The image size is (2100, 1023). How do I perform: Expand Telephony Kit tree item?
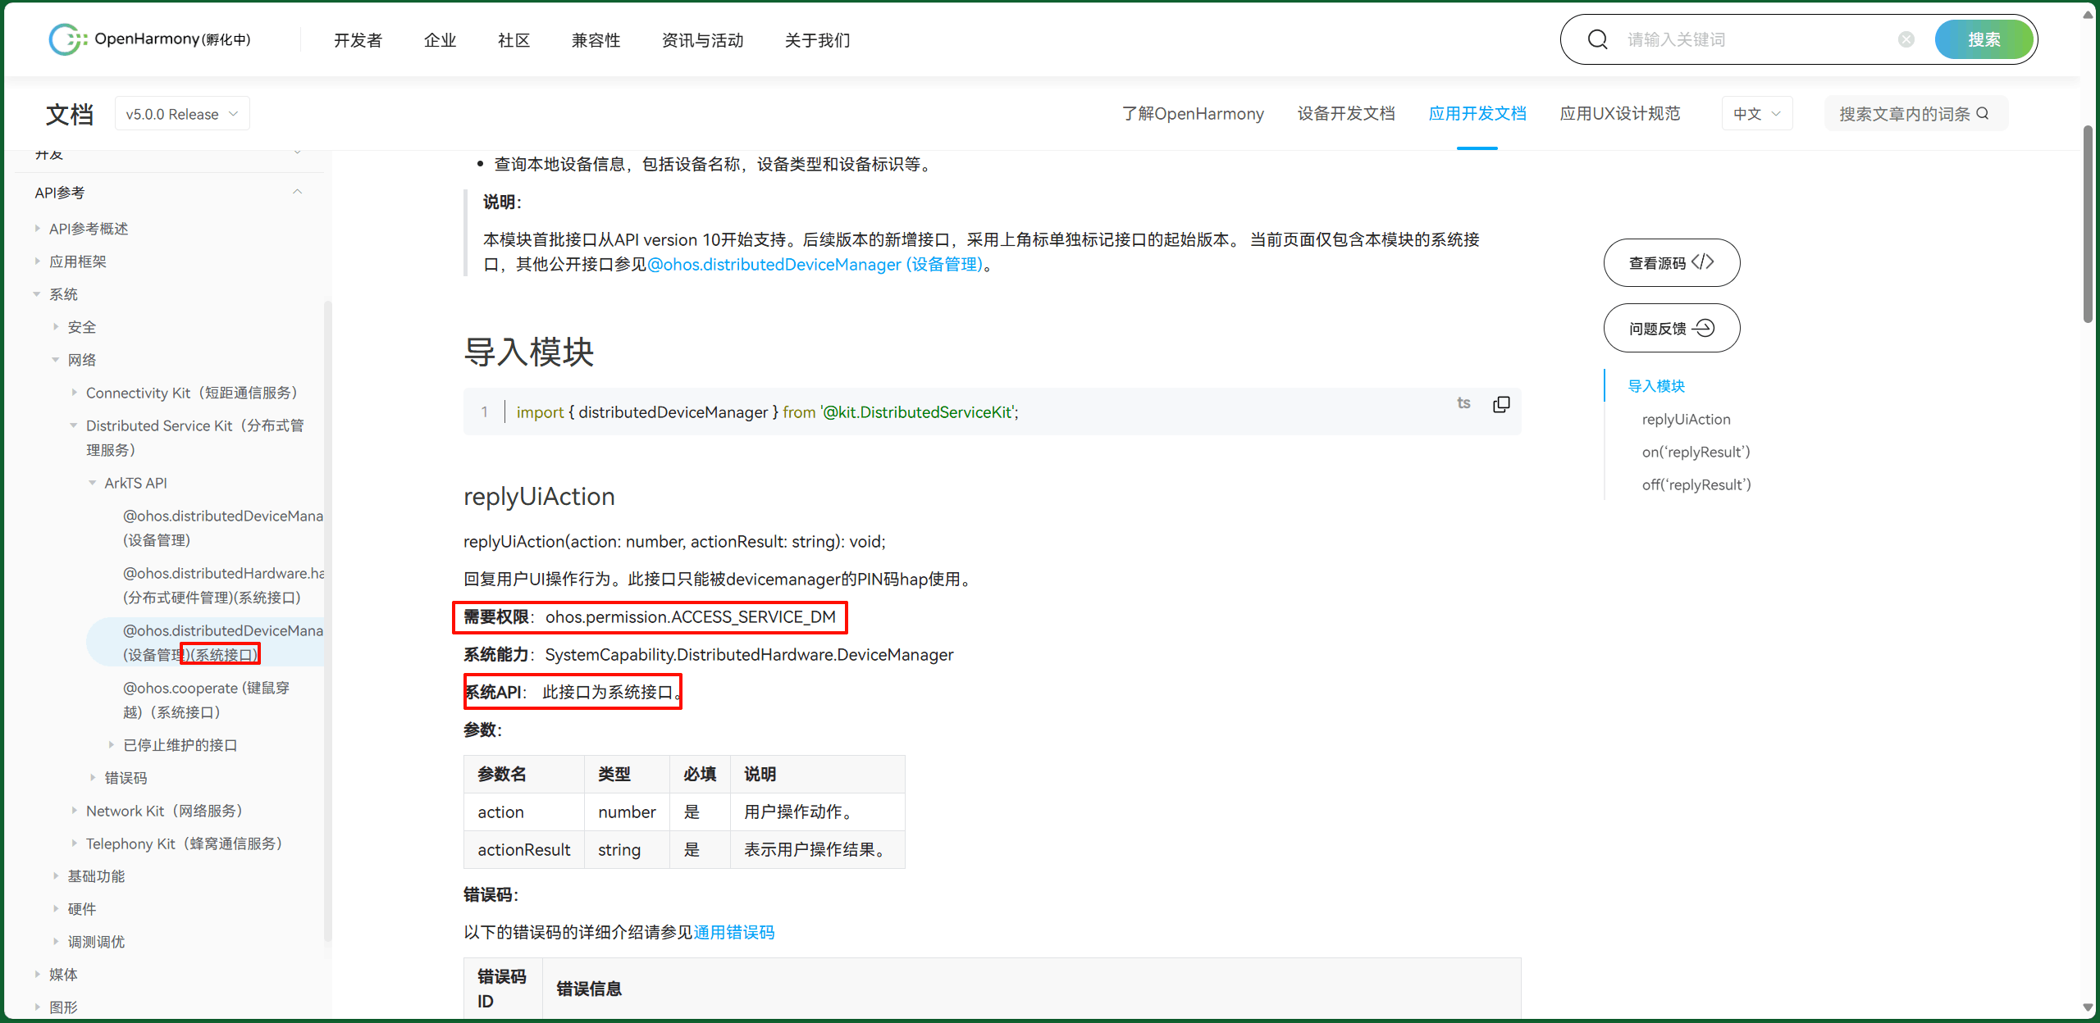click(x=75, y=843)
